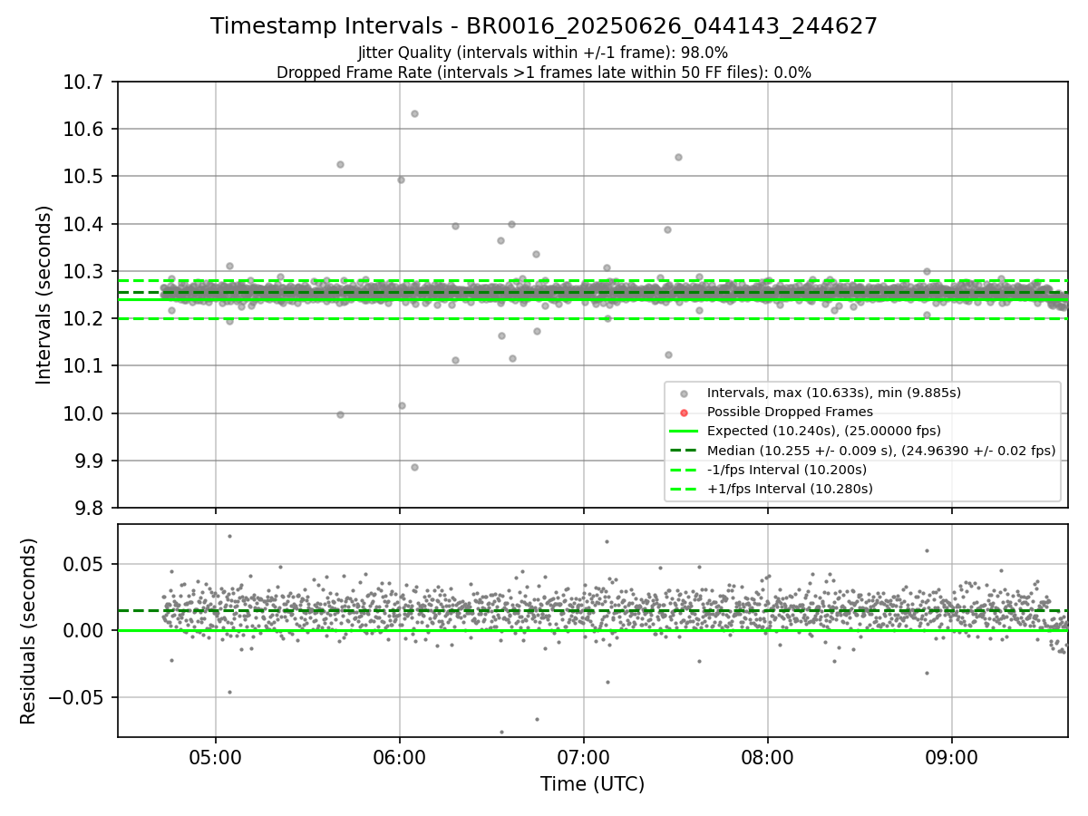The width and height of the screenshot is (1088, 816).
Task: Click legend entry '-1/fps Interval (10.200s)'
Action: tap(786, 470)
